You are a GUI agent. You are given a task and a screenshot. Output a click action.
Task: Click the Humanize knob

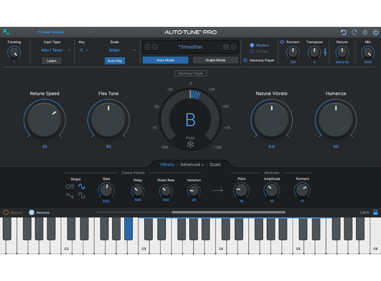coord(336,119)
